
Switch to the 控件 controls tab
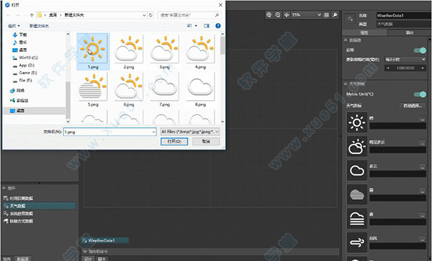pos(7,259)
